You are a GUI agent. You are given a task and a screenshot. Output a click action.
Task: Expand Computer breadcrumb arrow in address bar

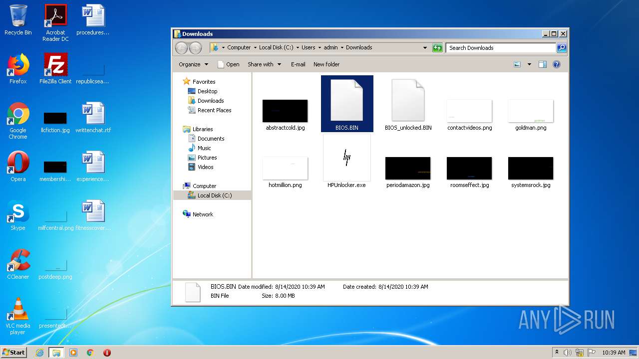click(x=255, y=48)
